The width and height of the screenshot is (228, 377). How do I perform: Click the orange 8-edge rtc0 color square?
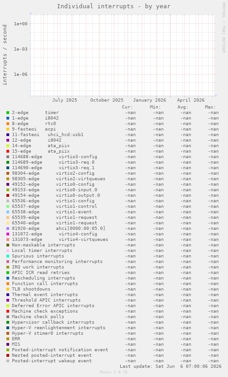[8, 124]
